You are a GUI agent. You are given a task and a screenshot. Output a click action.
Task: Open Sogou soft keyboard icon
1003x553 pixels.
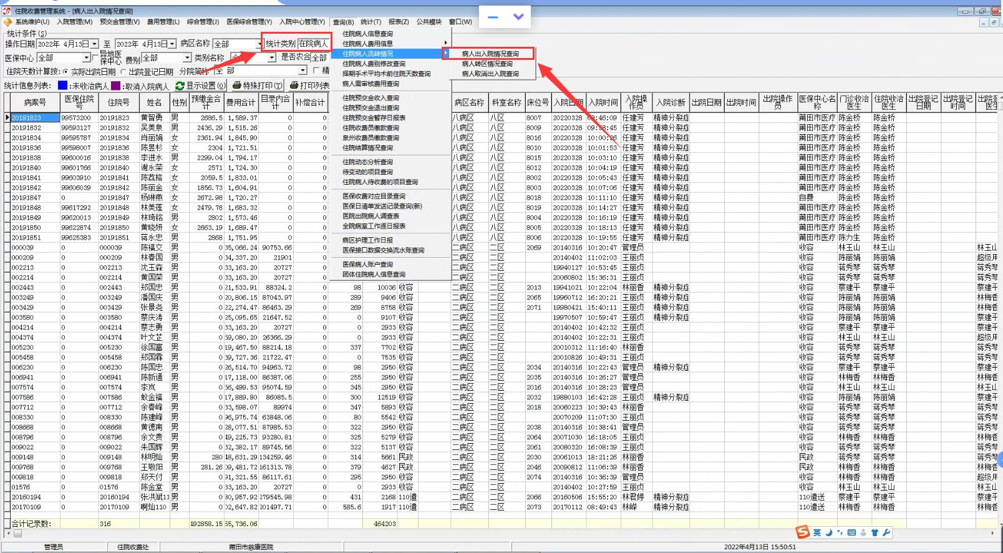point(851,532)
